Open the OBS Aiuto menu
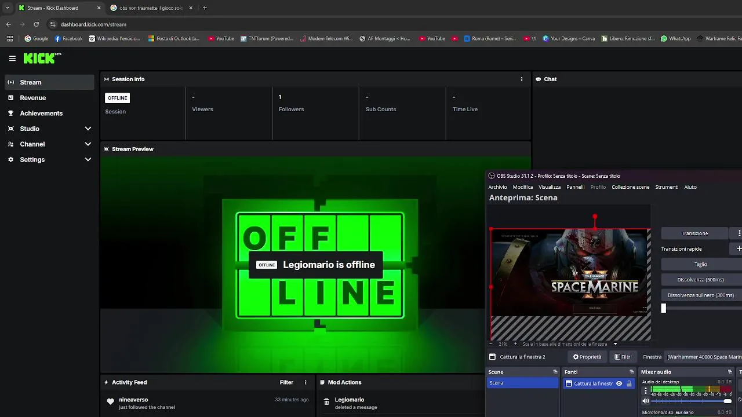This screenshot has width=742, height=417. coord(690,187)
